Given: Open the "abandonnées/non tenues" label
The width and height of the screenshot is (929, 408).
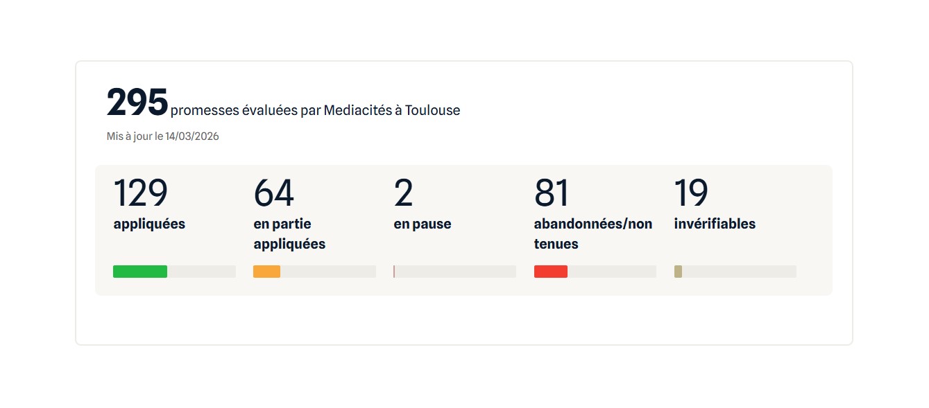Looking at the screenshot, I should (x=593, y=234).
